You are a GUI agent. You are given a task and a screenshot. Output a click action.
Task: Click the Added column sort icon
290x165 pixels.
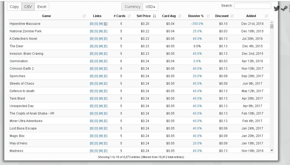[x=266, y=16]
